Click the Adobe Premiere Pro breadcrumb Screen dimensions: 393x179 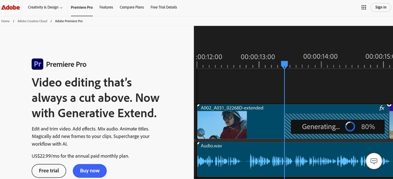pos(69,21)
